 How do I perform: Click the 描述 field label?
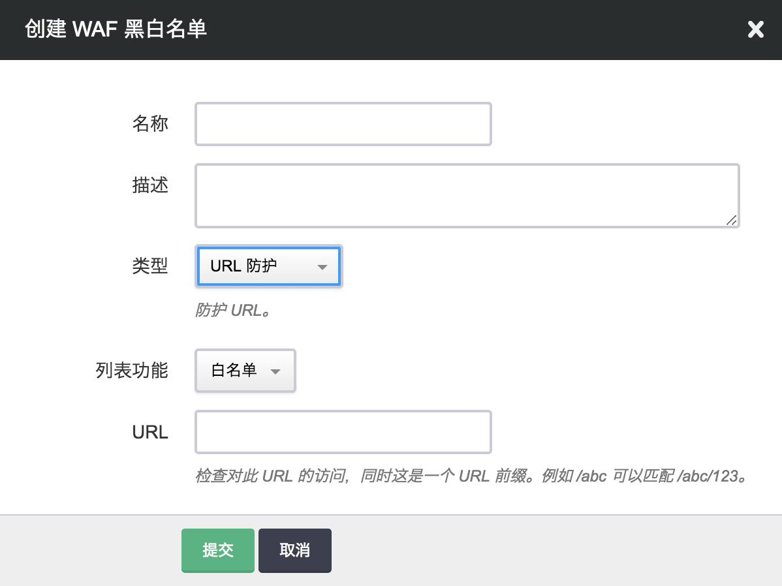click(x=150, y=186)
